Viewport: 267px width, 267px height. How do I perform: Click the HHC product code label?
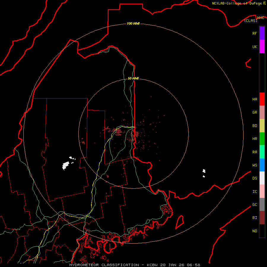pos(260,18)
